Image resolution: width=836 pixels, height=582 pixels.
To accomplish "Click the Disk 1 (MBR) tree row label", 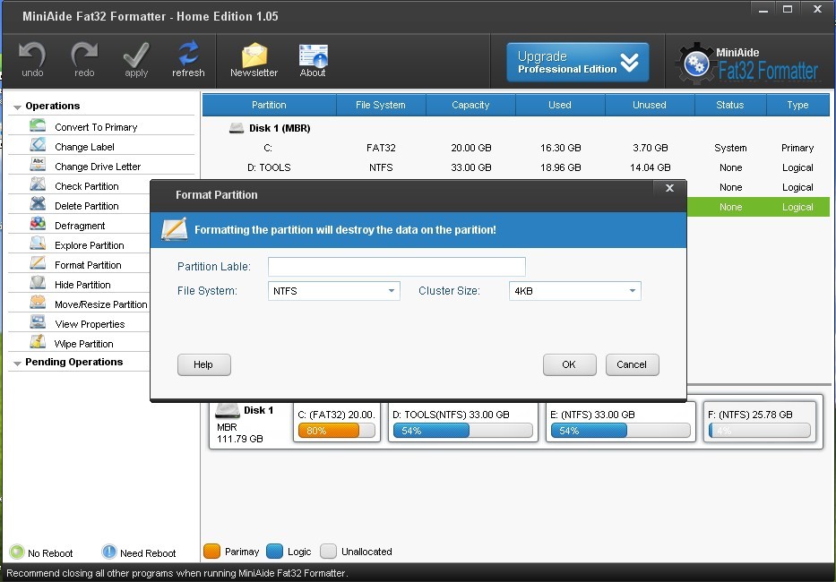I will tap(280, 128).
